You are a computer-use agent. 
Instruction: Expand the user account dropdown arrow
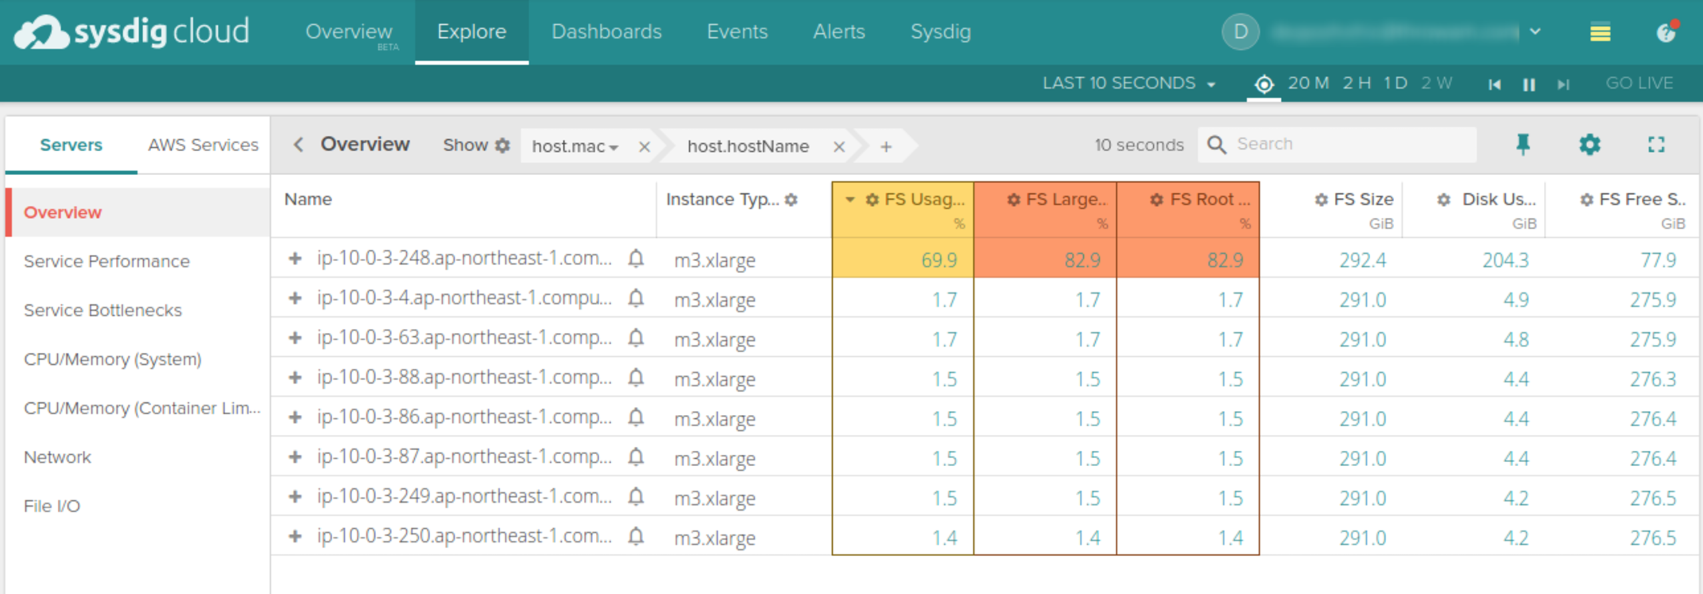[x=1535, y=31]
